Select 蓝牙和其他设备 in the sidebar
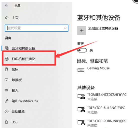138x128 pixels. coord(23,48)
